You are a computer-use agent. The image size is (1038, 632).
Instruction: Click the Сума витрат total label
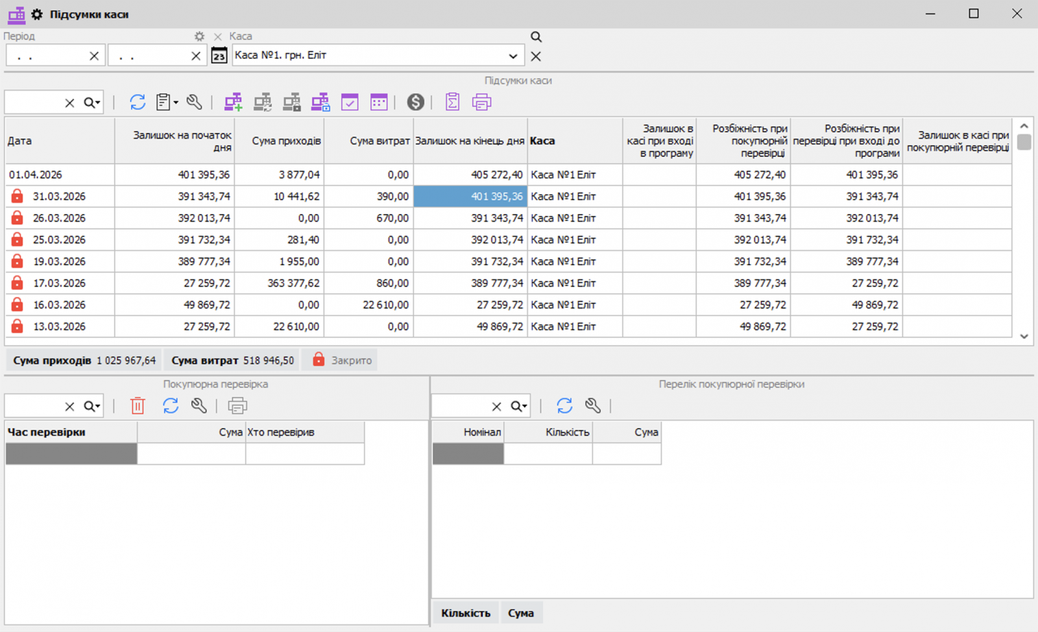click(205, 360)
